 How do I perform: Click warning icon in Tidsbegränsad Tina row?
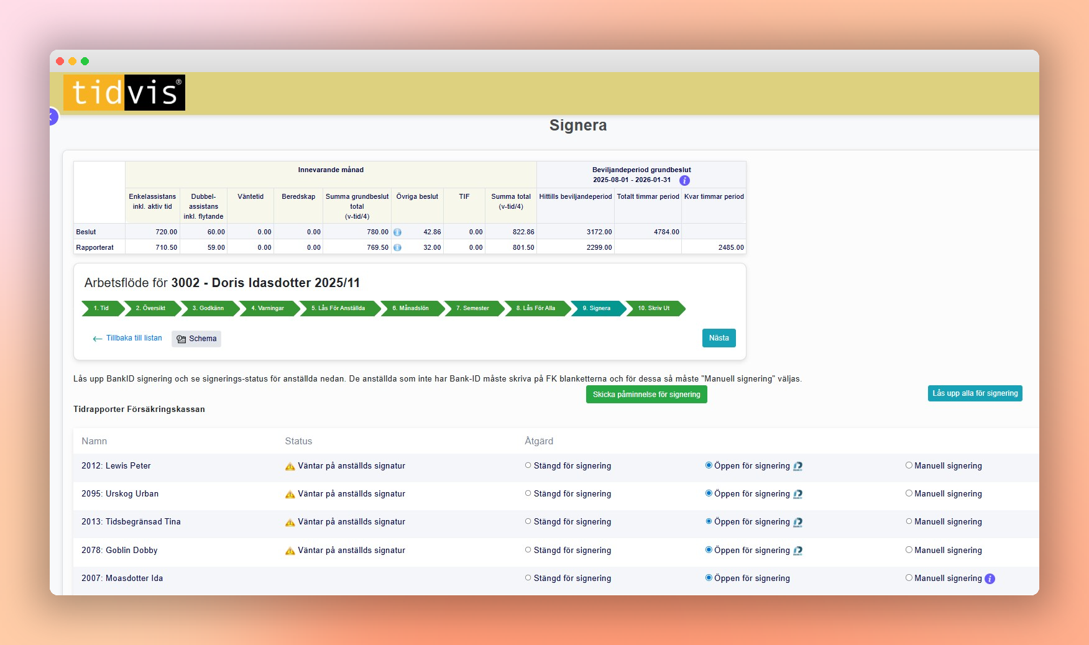tap(290, 523)
